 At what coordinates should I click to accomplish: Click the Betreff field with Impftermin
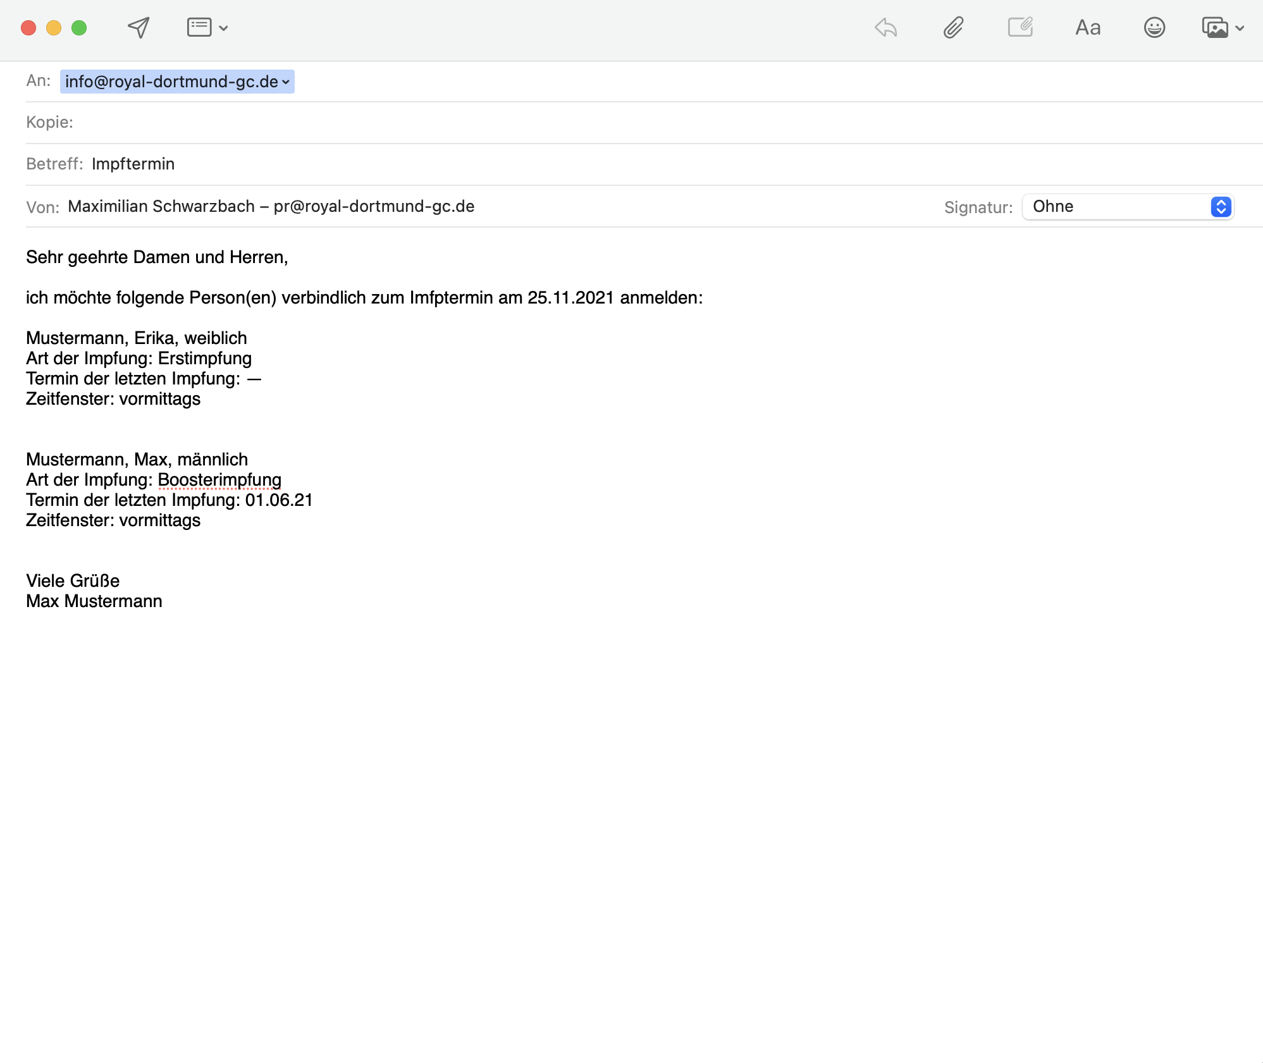tap(133, 164)
